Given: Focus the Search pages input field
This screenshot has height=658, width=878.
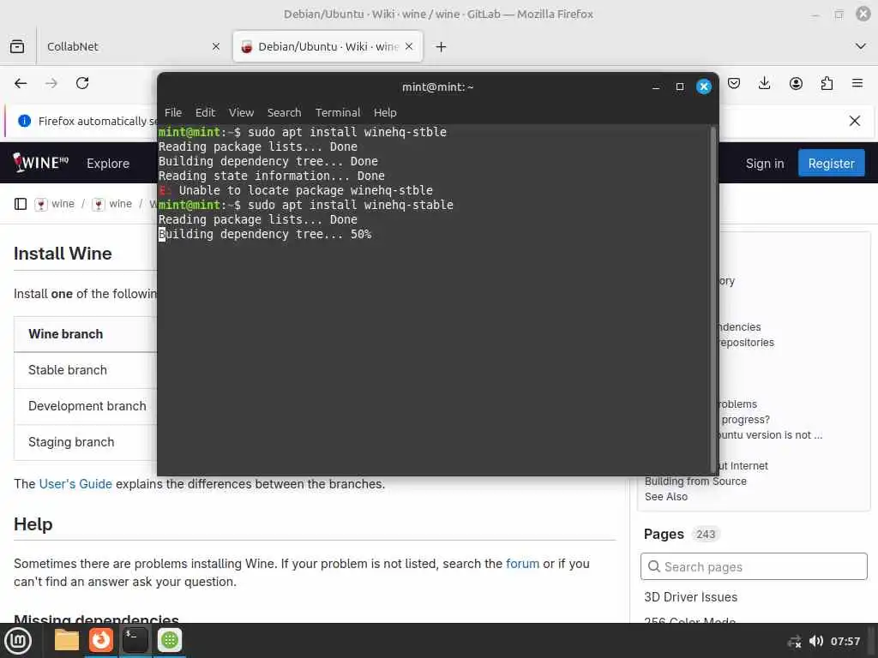Looking at the screenshot, I should point(754,567).
